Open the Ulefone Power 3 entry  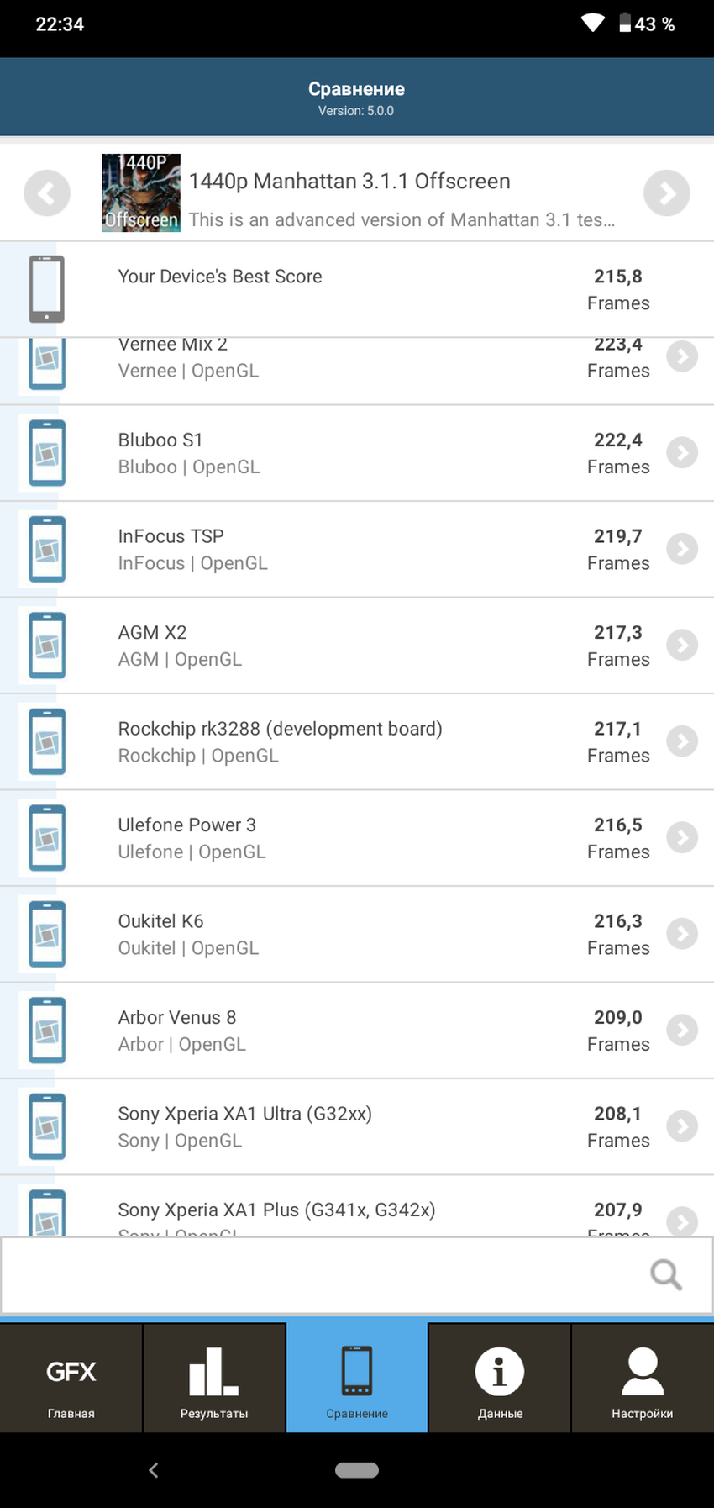point(187,837)
